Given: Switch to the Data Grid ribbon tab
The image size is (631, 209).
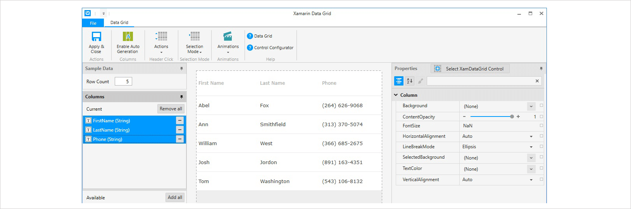Looking at the screenshot, I should (119, 22).
